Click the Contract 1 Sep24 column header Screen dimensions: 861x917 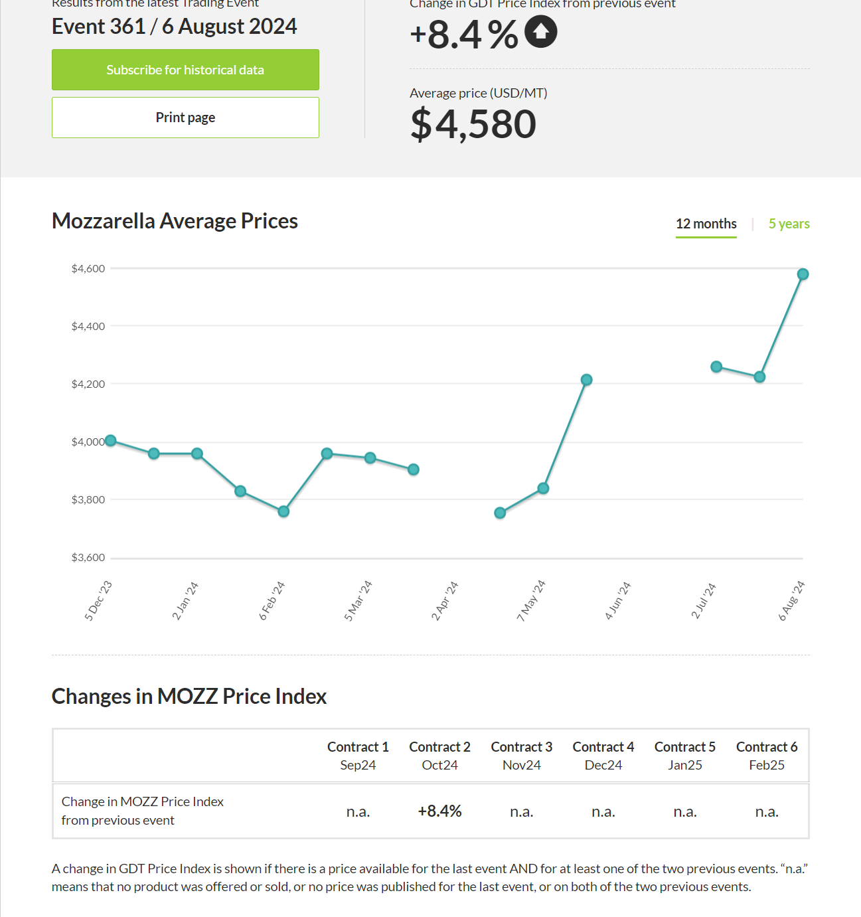pos(358,756)
